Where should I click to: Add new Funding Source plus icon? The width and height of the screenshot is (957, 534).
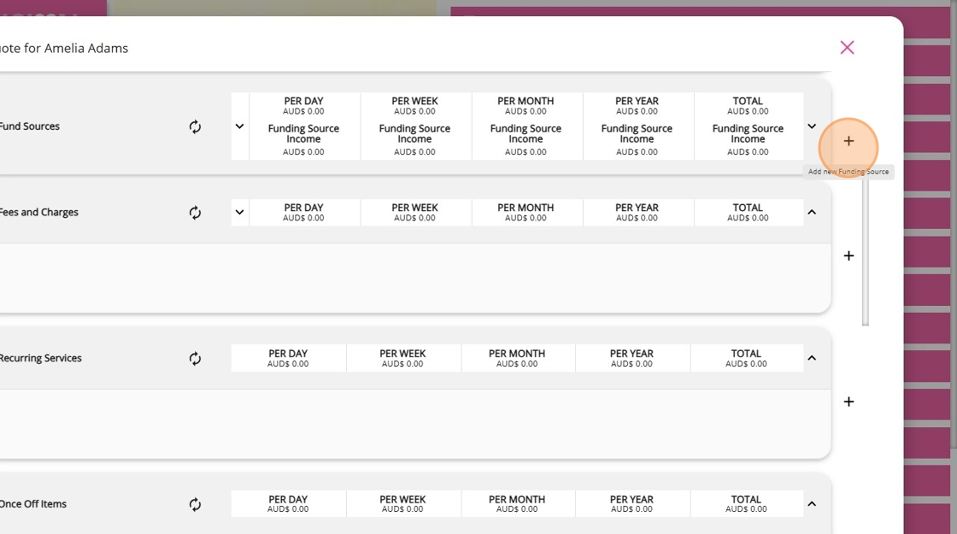[x=848, y=141]
